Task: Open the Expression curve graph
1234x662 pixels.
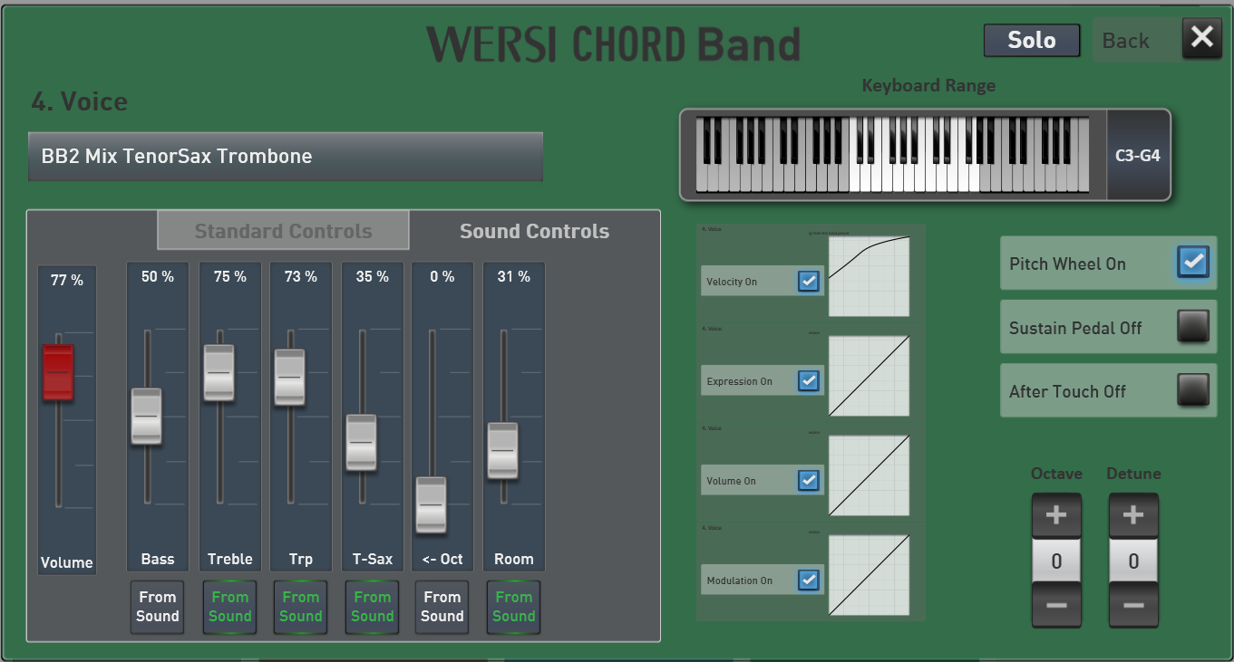Action: [x=870, y=376]
